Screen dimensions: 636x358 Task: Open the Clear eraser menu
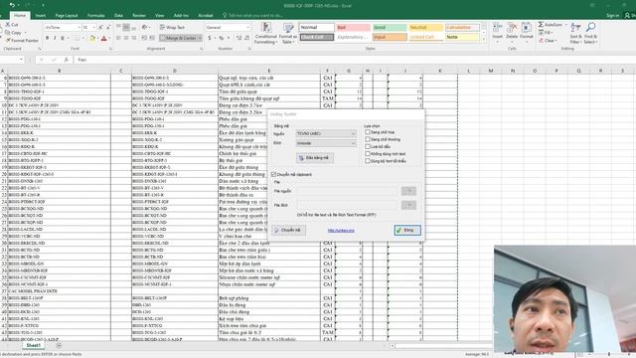pyautogui.click(x=547, y=41)
